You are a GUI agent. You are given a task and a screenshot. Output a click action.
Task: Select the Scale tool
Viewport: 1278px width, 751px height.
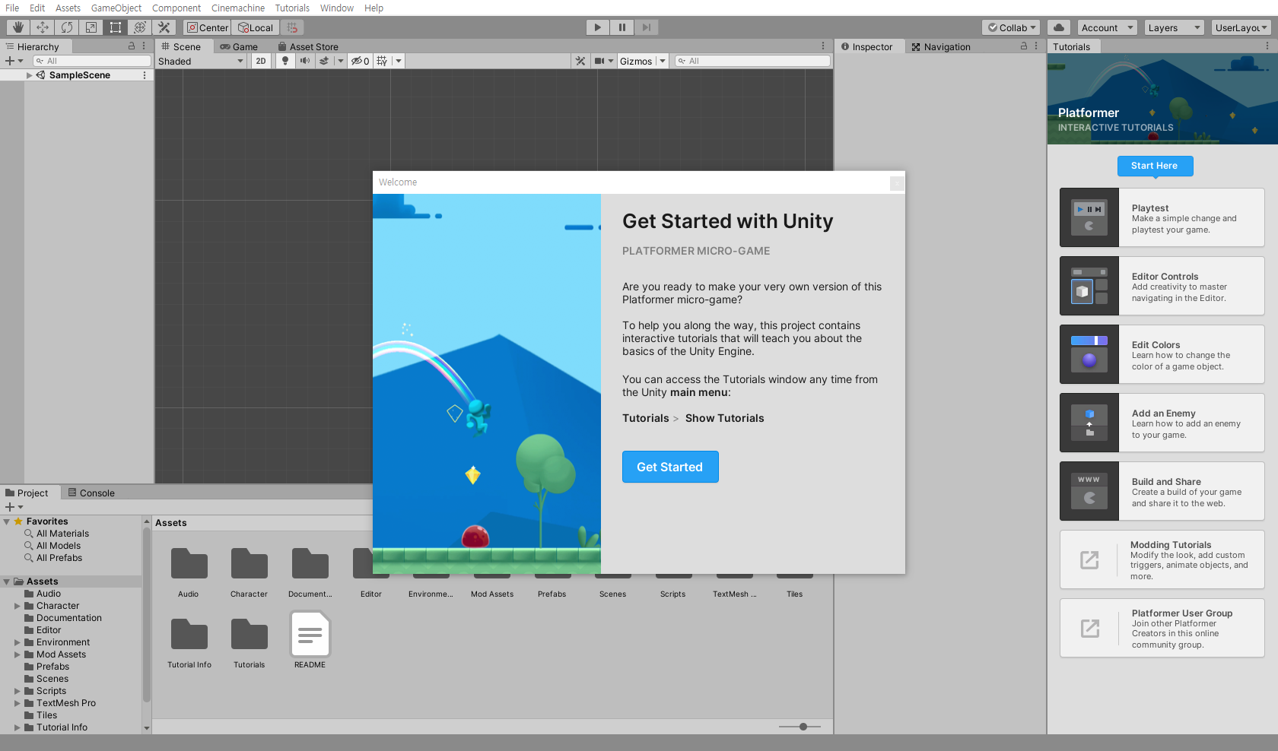[91, 27]
